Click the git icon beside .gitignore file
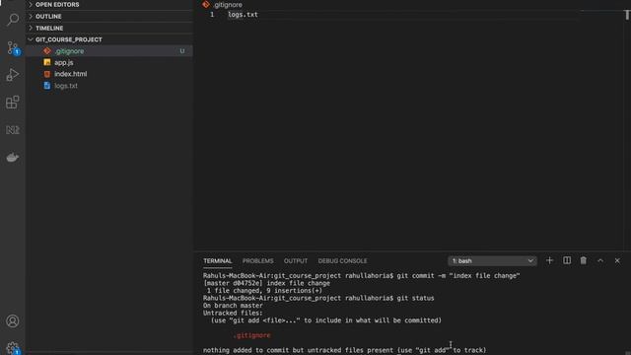Image resolution: width=631 pixels, height=355 pixels. 47,51
